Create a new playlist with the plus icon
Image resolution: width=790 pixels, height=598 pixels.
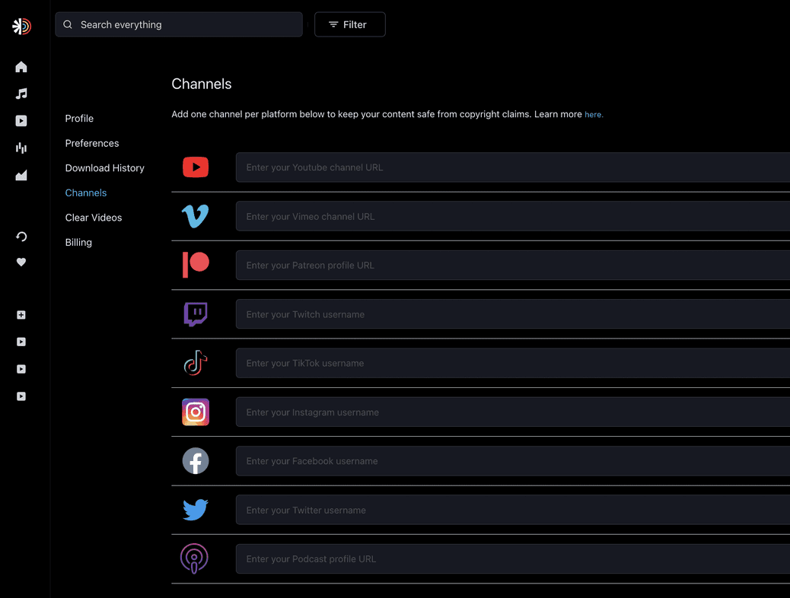(21, 314)
